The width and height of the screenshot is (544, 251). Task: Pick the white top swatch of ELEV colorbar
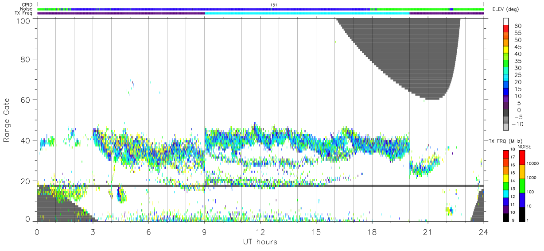[x=506, y=21]
